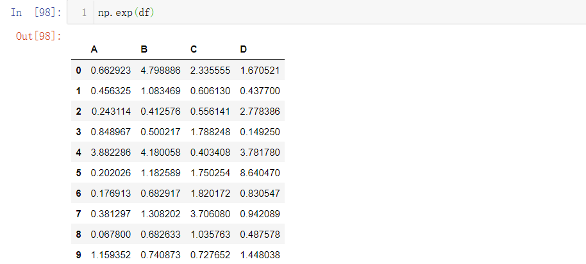586x264 pixels.
Task: Click cell value 2.335555
Action: (210, 70)
